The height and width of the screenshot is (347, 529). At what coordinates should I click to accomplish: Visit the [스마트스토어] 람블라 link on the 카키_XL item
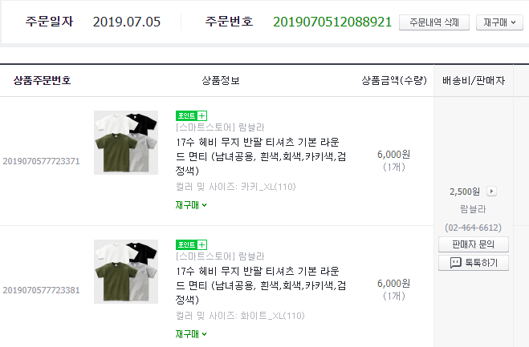220,127
